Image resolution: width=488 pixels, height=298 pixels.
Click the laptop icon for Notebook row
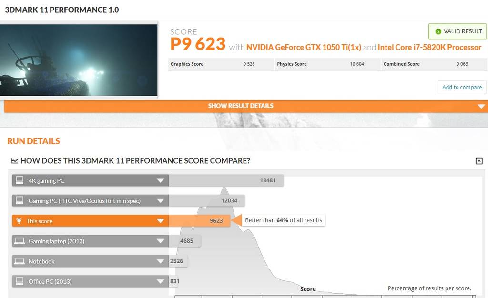[19, 261]
